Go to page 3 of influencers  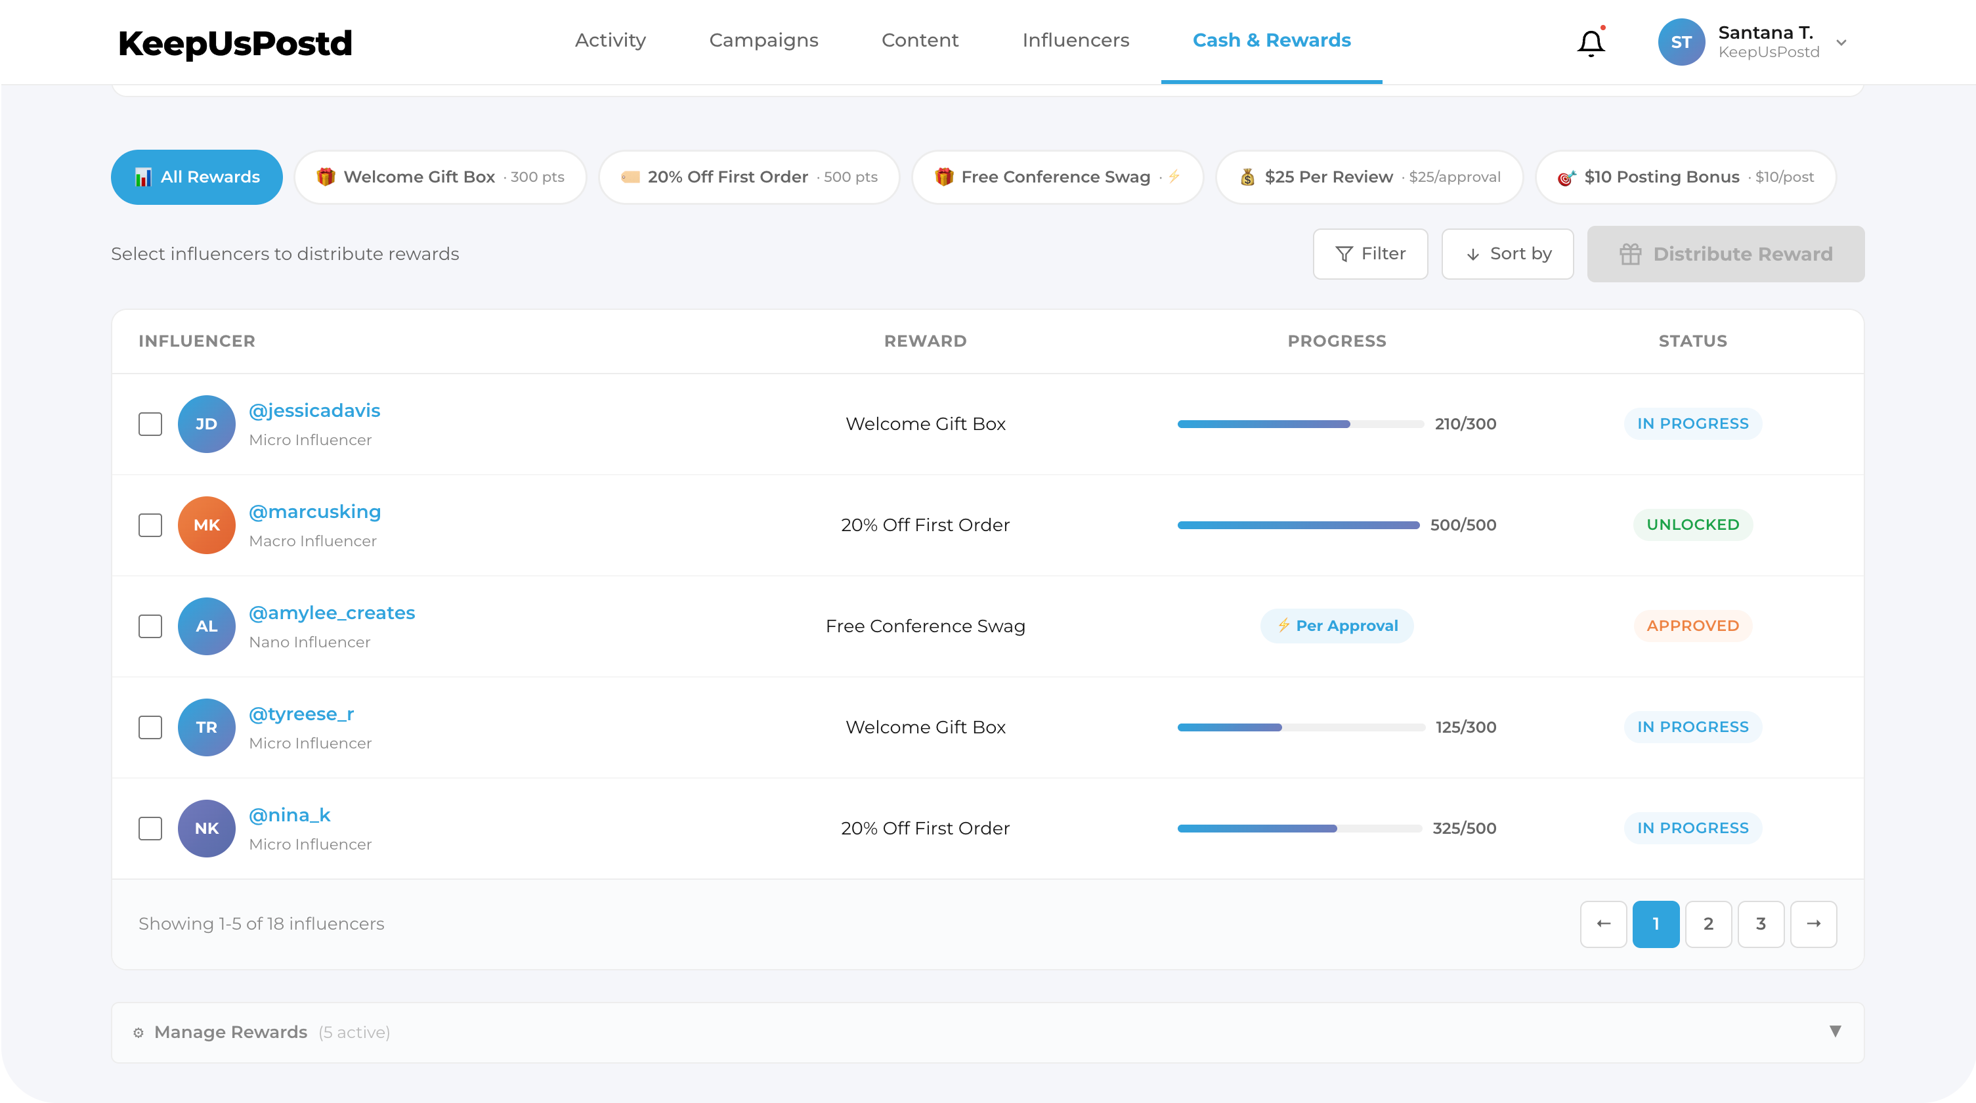1761,924
